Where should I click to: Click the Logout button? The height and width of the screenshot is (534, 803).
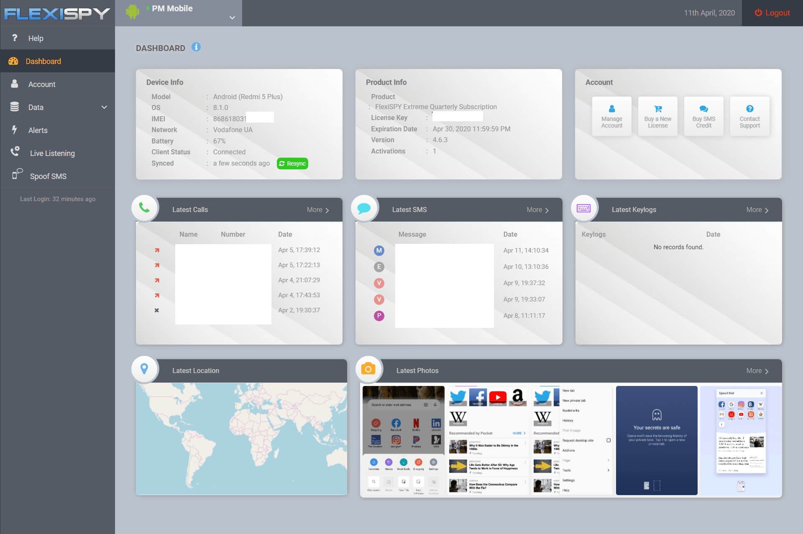pyautogui.click(x=772, y=13)
